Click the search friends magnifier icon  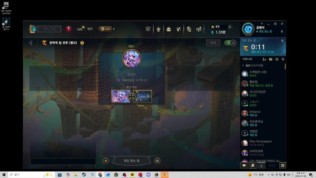point(283,59)
